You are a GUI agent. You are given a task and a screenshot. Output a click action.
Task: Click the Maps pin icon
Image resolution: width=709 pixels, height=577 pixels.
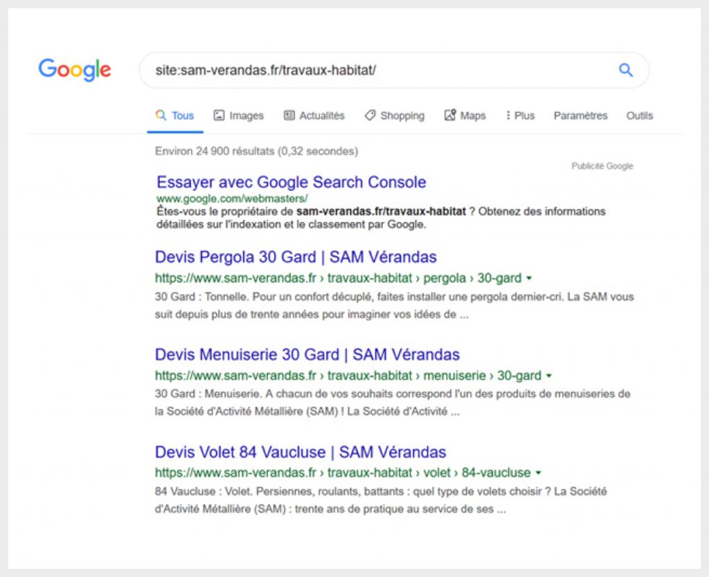[451, 115]
